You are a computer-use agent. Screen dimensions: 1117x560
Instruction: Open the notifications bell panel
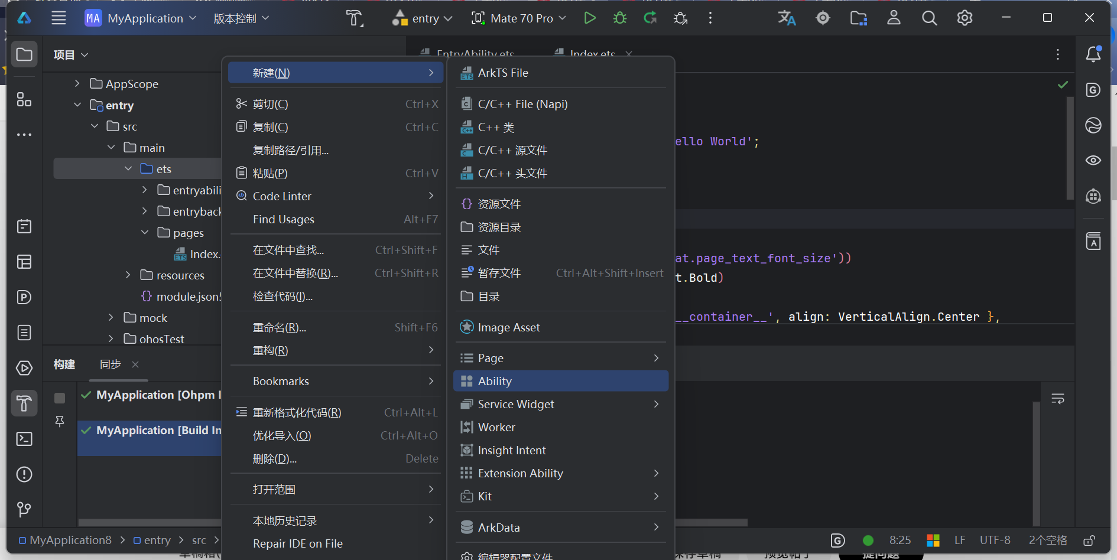tap(1093, 54)
